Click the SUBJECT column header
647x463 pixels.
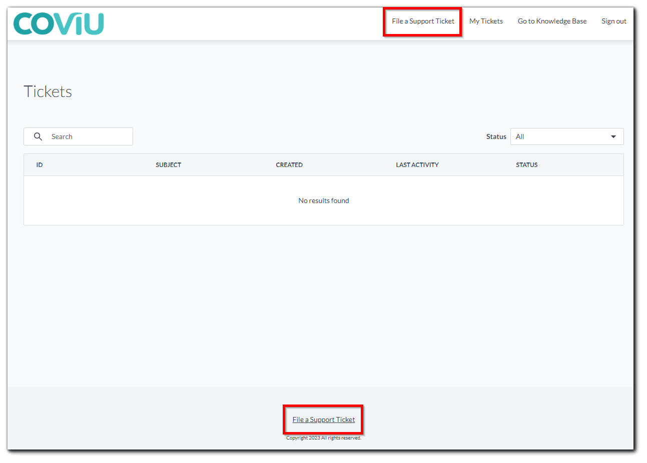[168, 165]
